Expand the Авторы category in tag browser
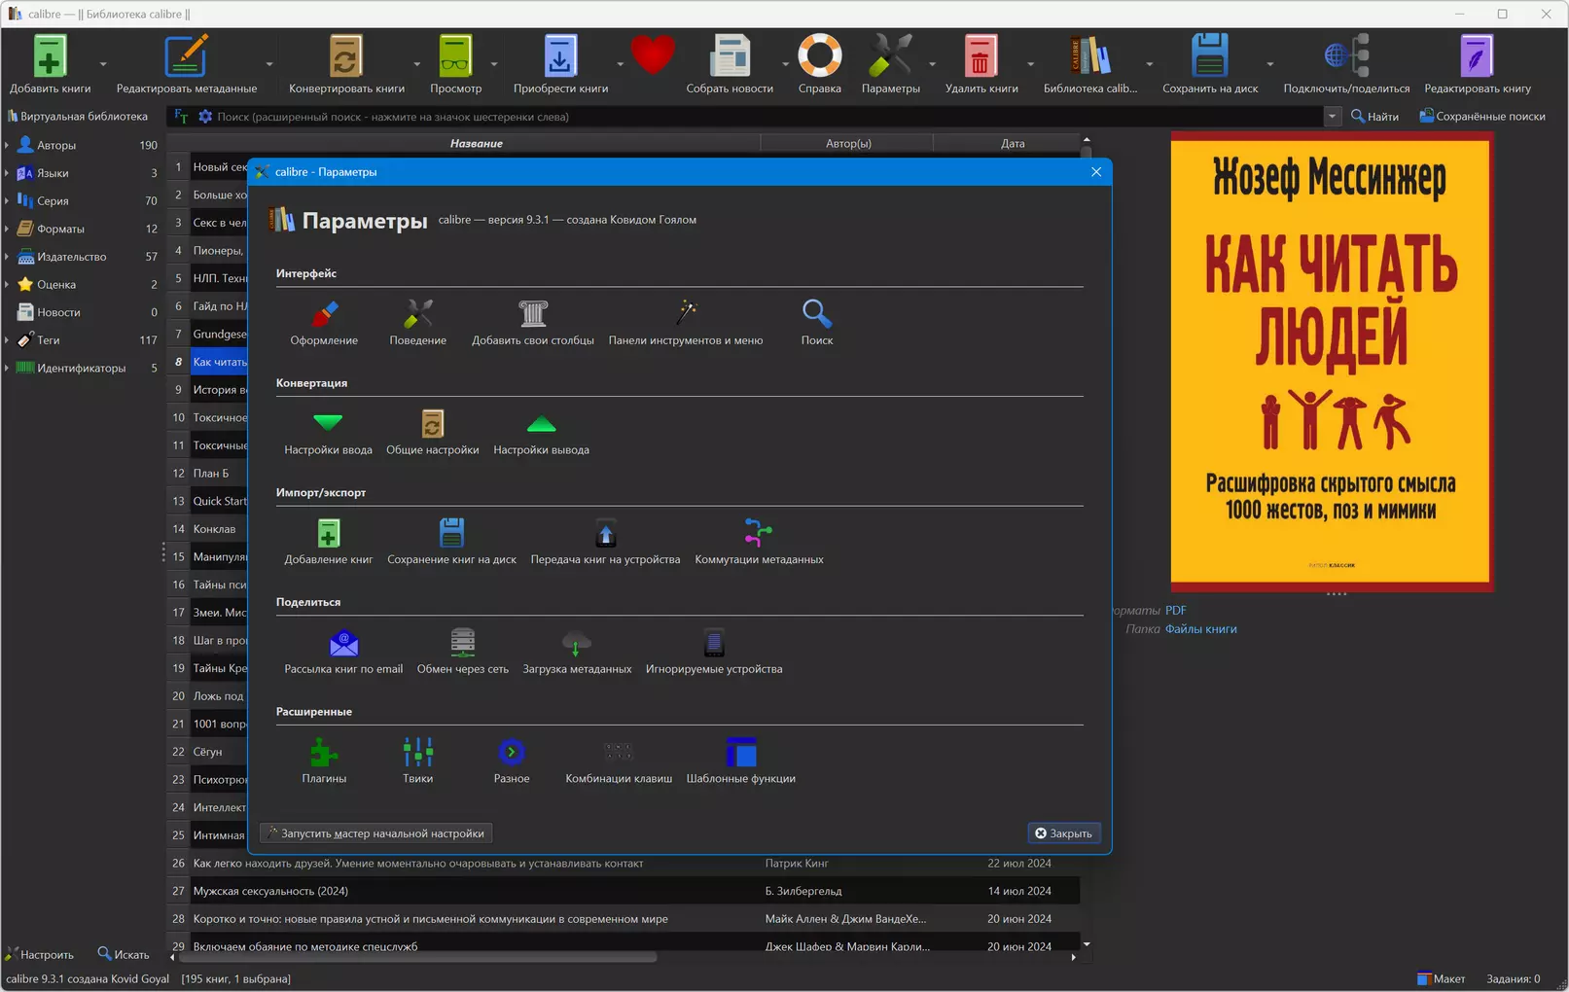The height and width of the screenshot is (992, 1569). point(7,145)
